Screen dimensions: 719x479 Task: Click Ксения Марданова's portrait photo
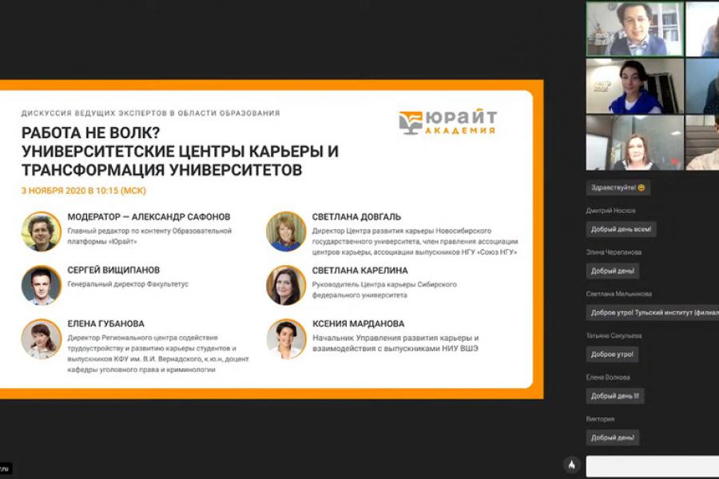point(286,338)
